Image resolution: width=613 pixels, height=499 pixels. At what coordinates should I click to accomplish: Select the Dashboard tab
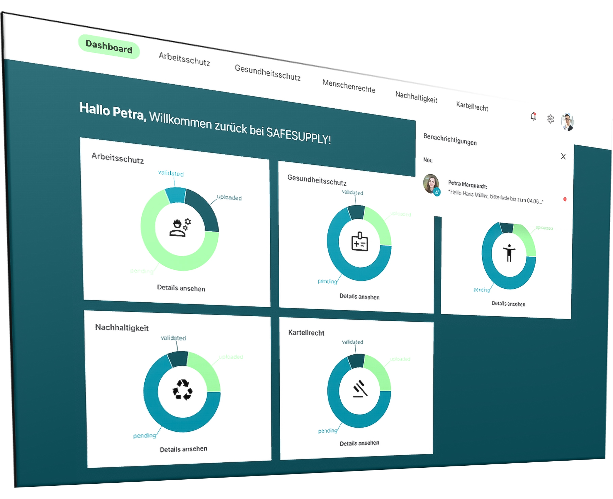[x=109, y=47]
